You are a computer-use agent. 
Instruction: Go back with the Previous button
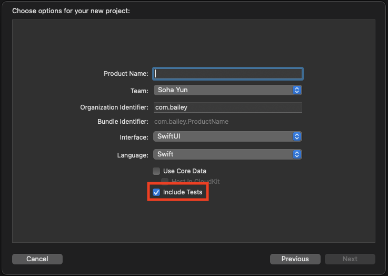295,259
